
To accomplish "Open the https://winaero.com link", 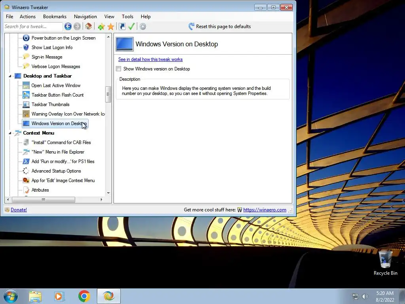I will tap(265, 210).
